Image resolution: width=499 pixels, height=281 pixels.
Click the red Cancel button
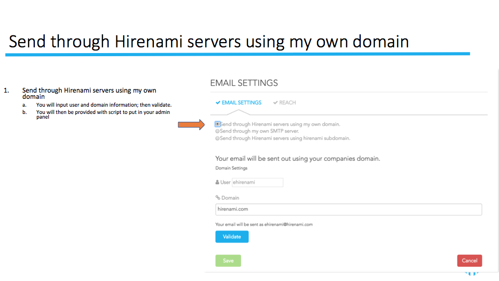coord(469,261)
